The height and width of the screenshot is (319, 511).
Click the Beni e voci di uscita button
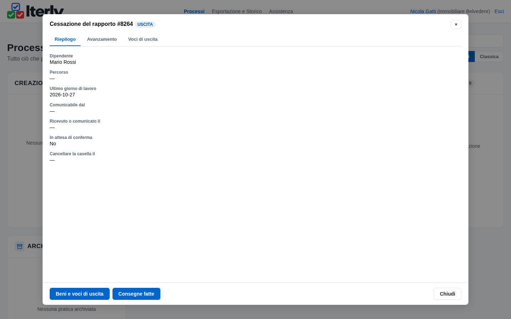click(79, 294)
